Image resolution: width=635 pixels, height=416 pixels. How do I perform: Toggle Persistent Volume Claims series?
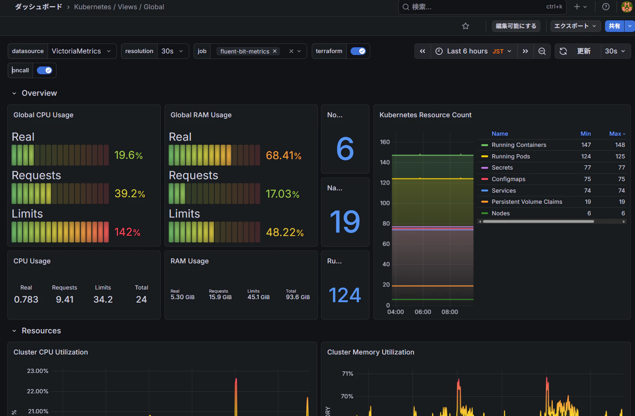[527, 202]
